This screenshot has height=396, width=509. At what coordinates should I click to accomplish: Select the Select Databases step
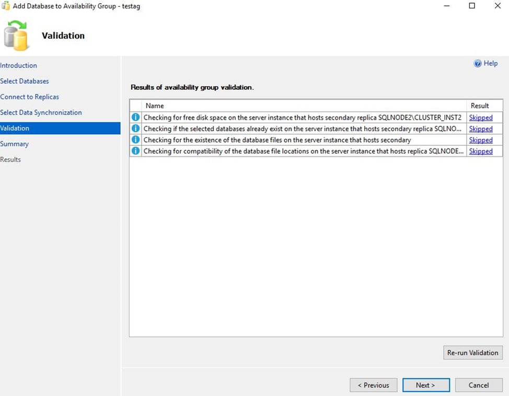pos(25,81)
